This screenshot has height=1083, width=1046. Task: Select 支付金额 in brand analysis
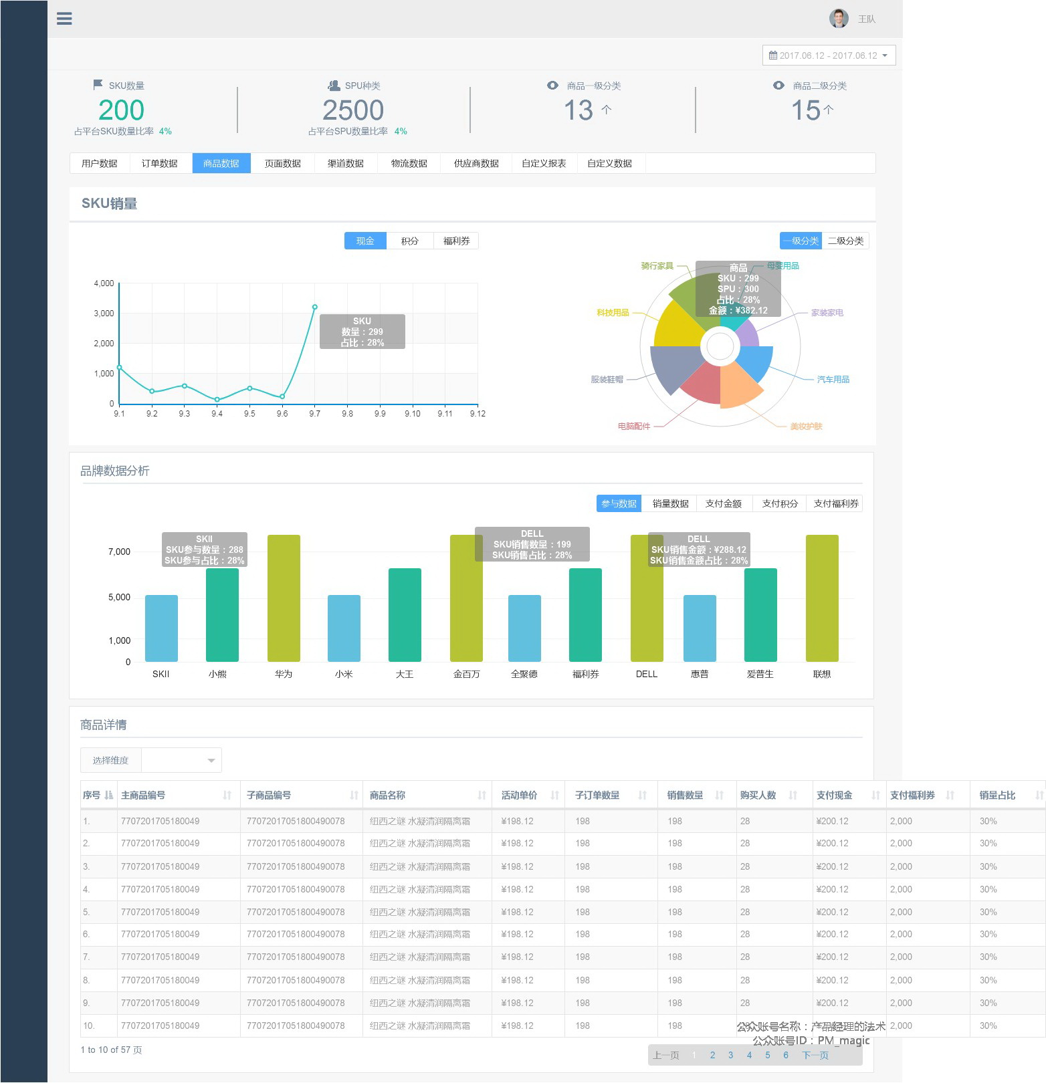(x=724, y=503)
